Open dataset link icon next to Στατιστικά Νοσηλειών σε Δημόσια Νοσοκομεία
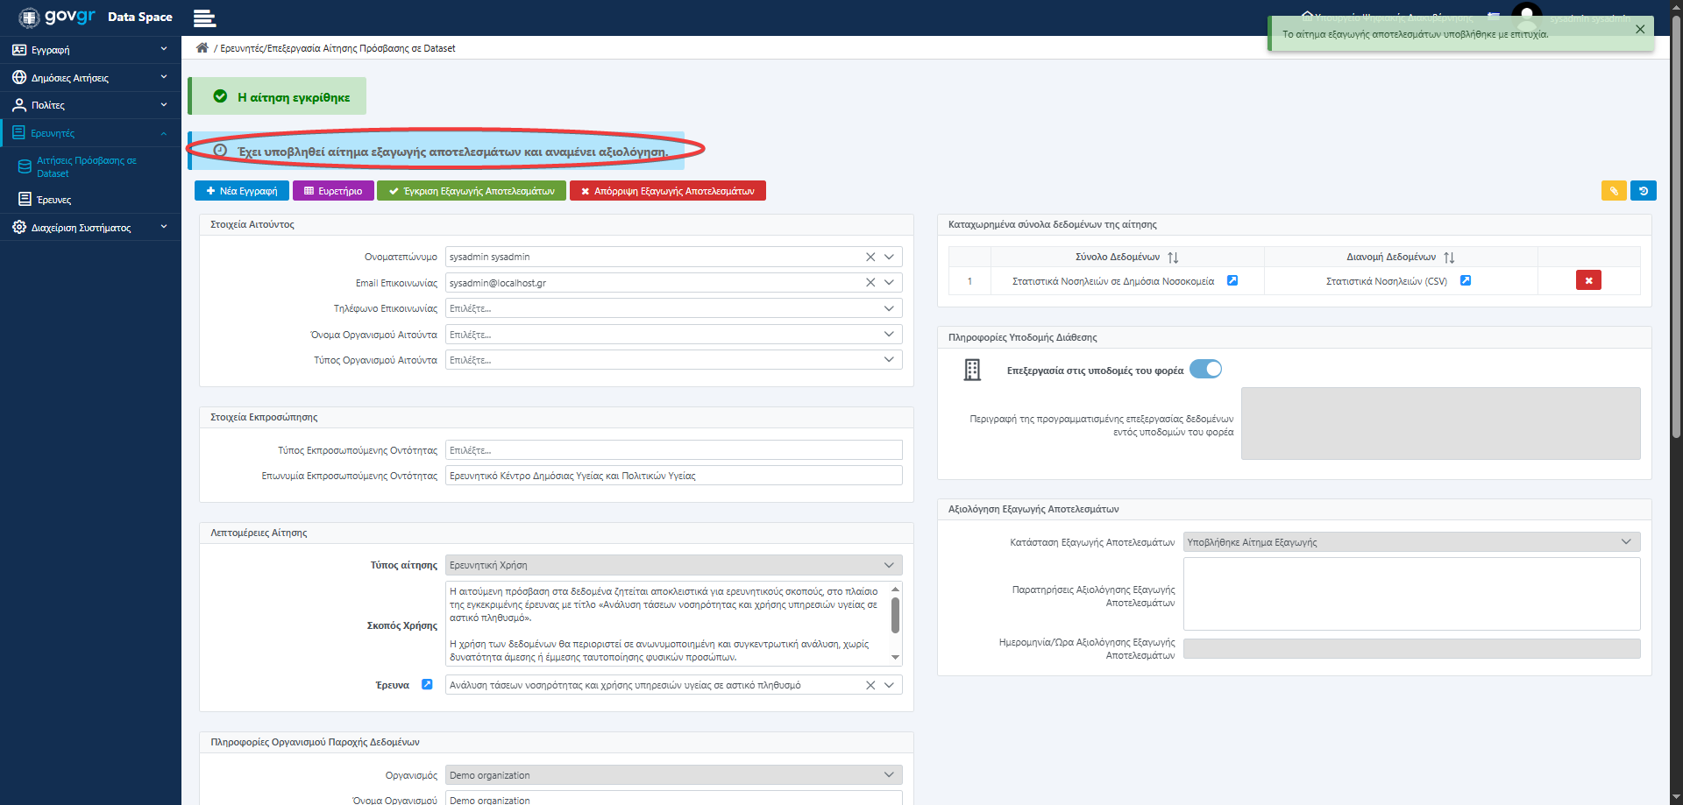The height and width of the screenshot is (805, 1683). [x=1232, y=280]
